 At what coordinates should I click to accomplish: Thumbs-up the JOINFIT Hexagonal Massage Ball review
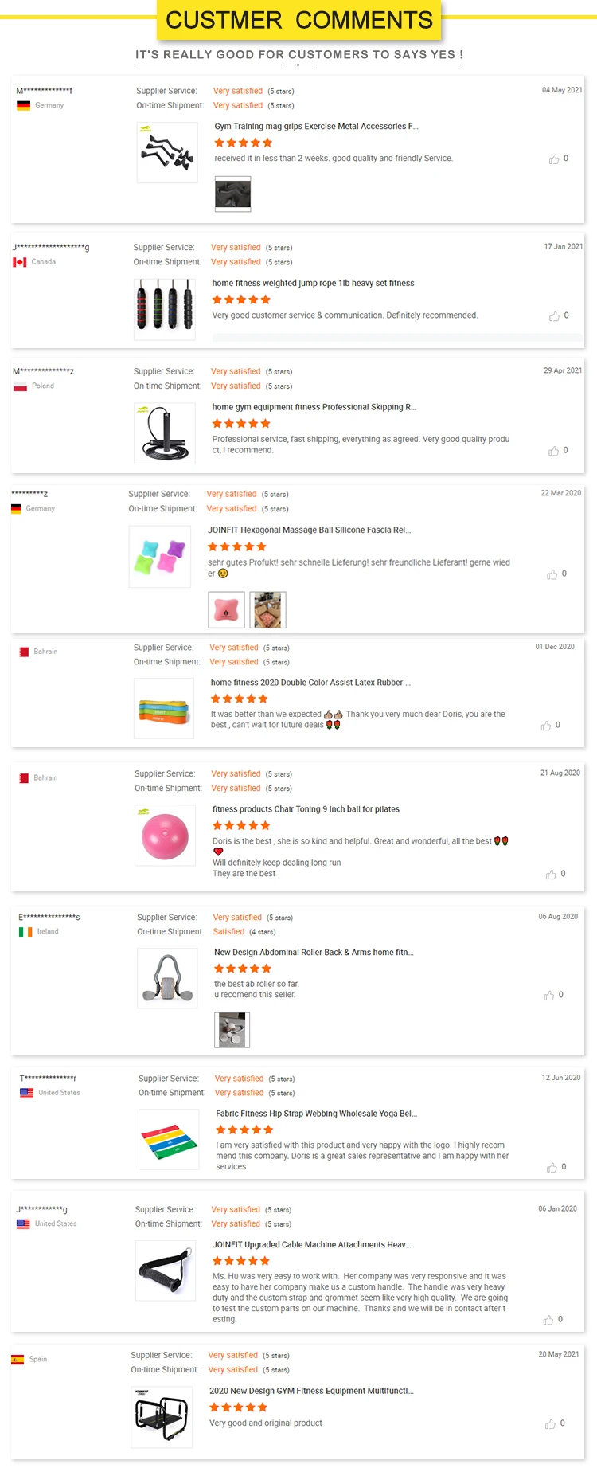tap(552, 574)
